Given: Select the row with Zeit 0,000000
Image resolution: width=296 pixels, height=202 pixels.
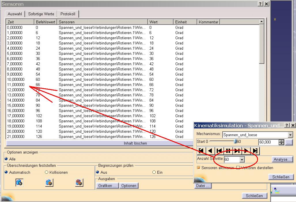Looking at the screenshot, I should pos(133,28).
